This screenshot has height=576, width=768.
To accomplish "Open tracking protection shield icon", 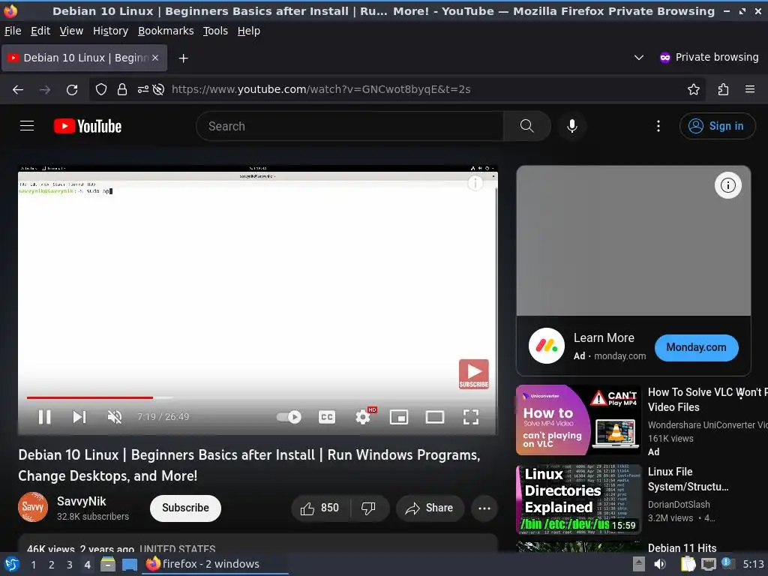I will click(101, 89).
